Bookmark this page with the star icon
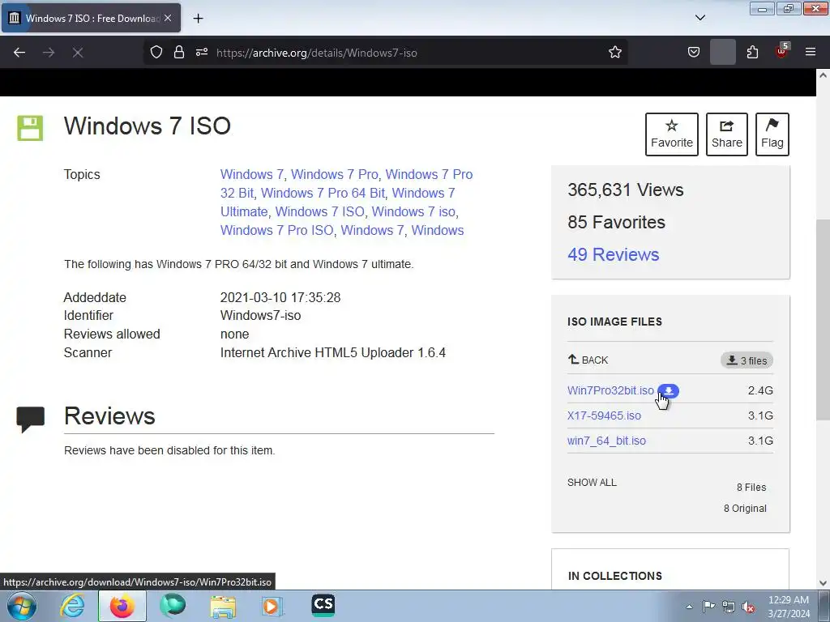830x622 pixels. click(614, 53)
